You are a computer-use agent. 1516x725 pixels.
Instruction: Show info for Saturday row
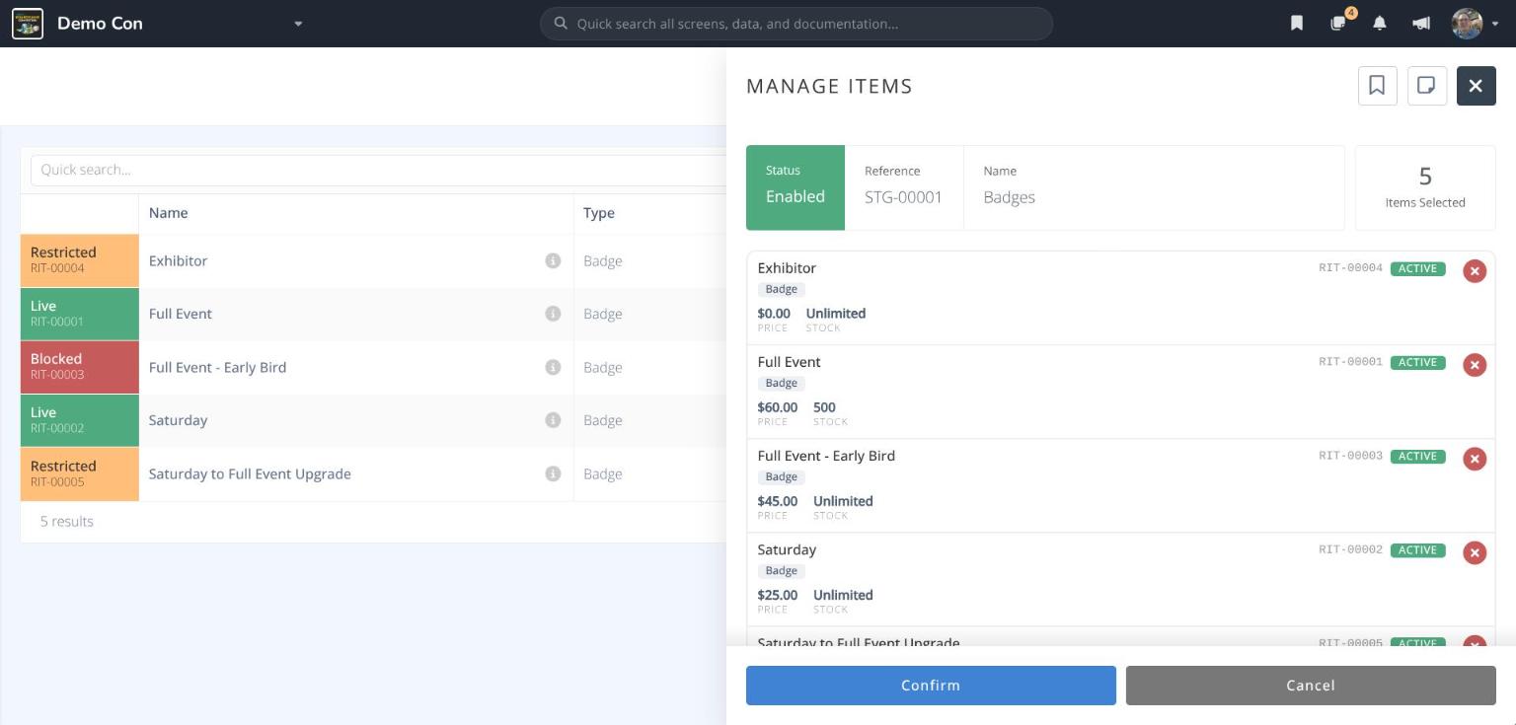553,420
